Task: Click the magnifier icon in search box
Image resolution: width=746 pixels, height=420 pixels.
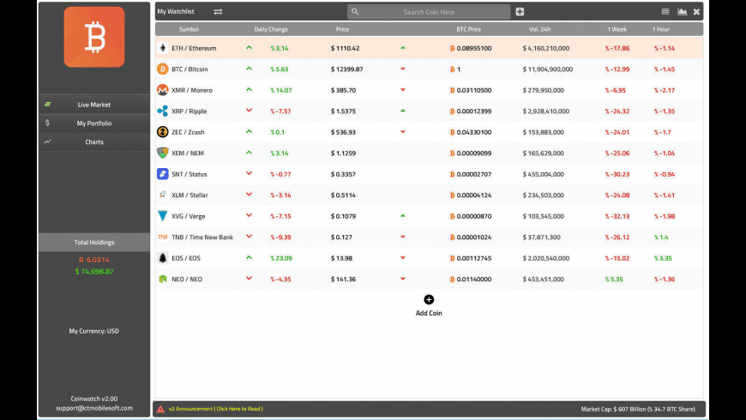Action: click(x=355, y=12)
